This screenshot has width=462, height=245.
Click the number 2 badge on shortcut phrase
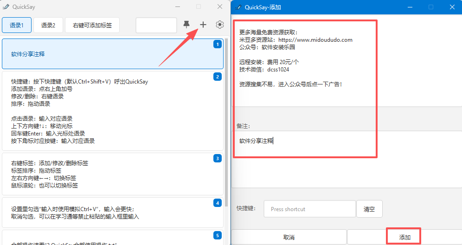point(217,77)
